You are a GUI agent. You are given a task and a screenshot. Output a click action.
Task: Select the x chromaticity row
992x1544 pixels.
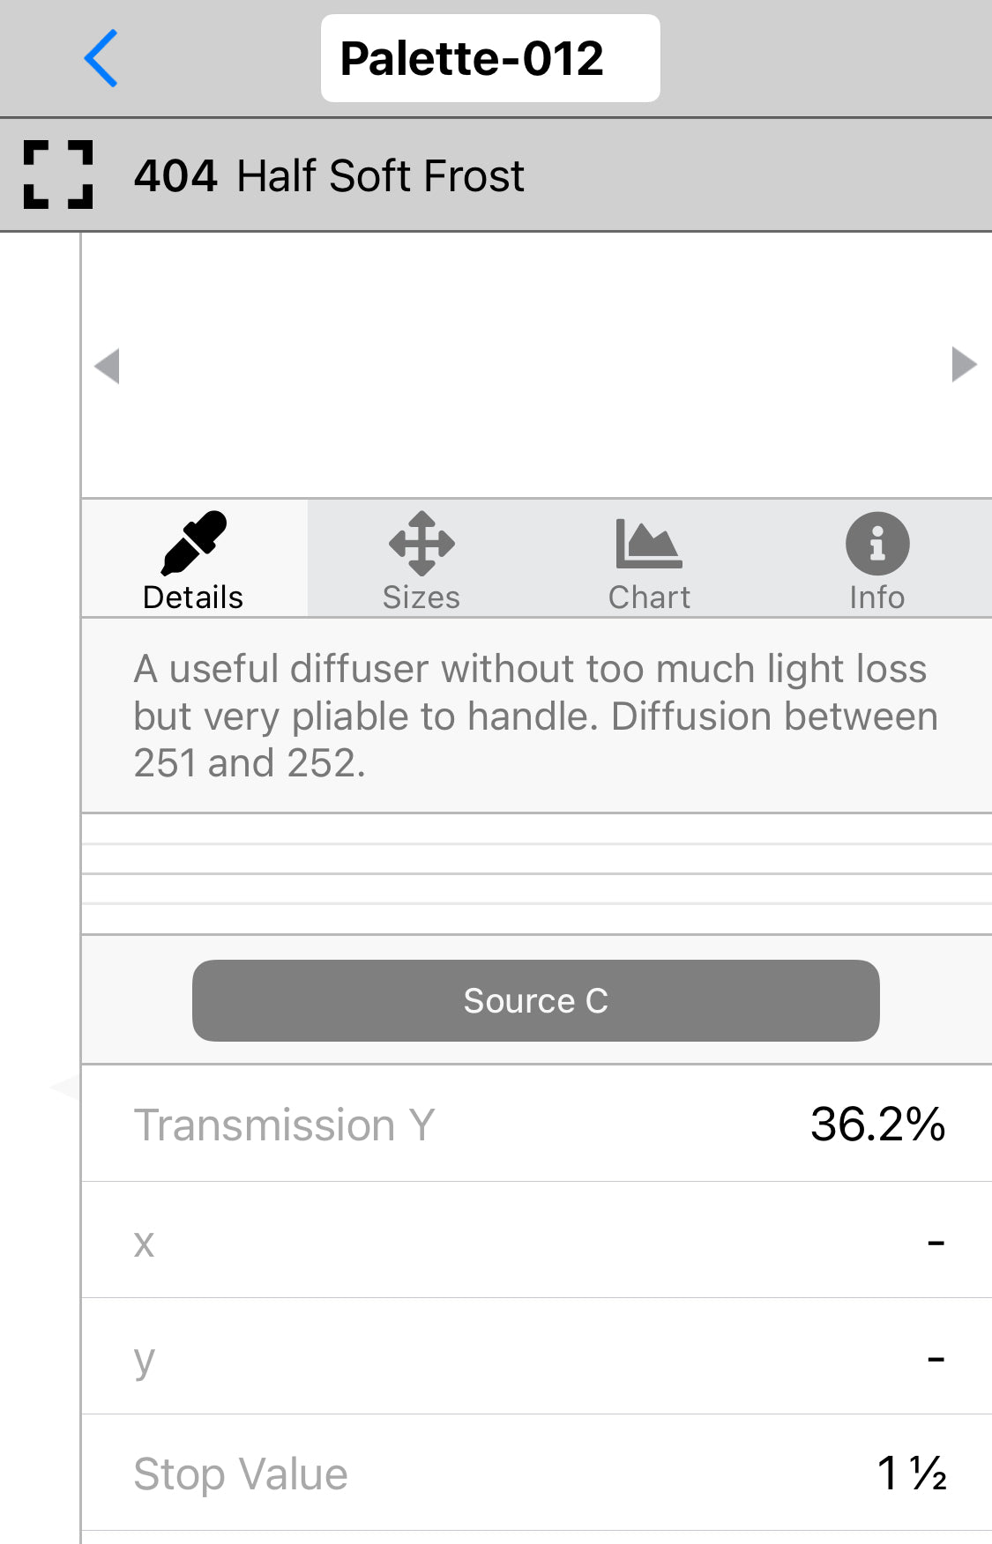click(x=536, y=1241)
